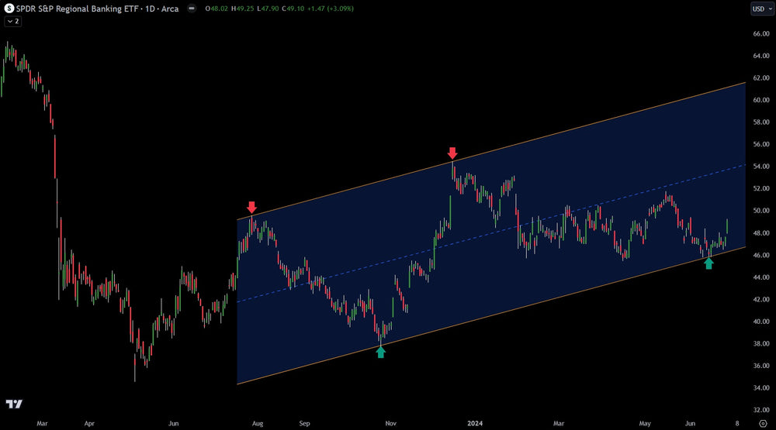Click the Aug label on time axis

tap(258, 424)
